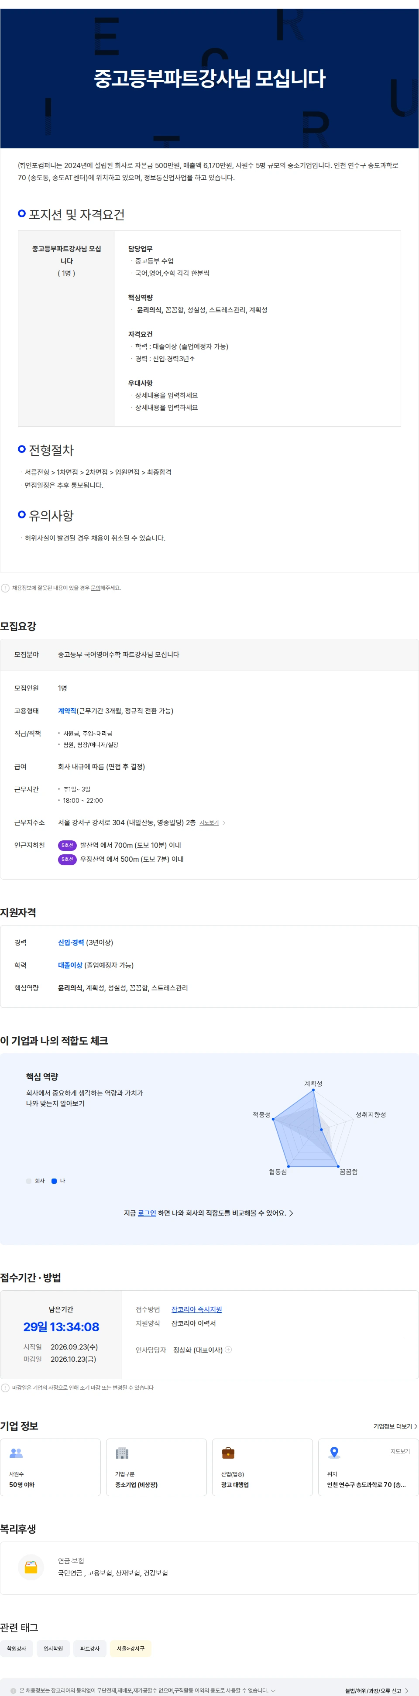The image size is (419, 1696).
Task: Click the 연금·보험 benefits icon
Action: 31,1567
